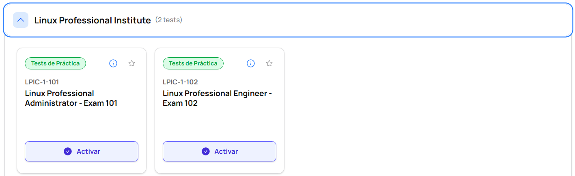This screenshot has width=575, height=176.
Task: Open Linux Professional Engineer - Exam 102 title
Action: coord(217,98)
